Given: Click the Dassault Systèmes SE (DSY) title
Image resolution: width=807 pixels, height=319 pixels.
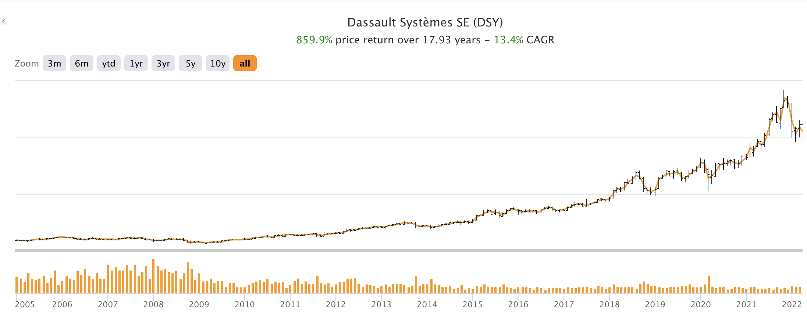Looking at the screenshot, I should [x=425, y=22].
